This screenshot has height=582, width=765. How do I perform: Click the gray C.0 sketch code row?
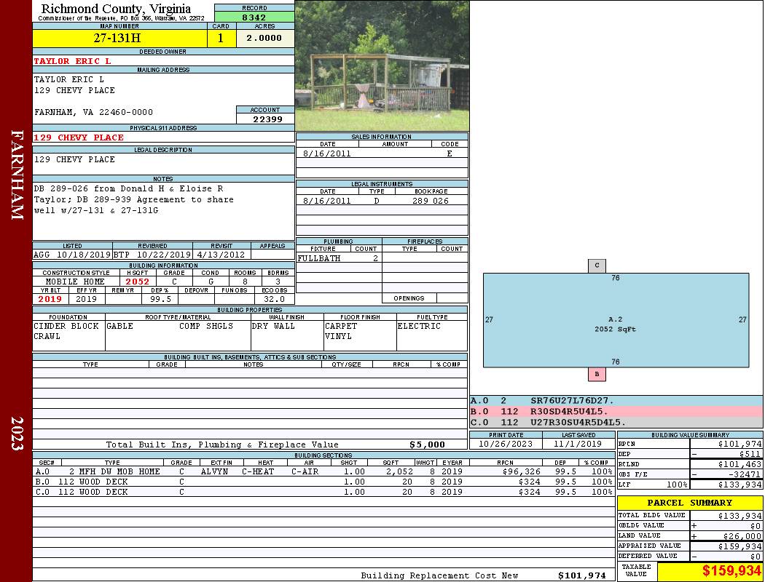pos(616,422)
